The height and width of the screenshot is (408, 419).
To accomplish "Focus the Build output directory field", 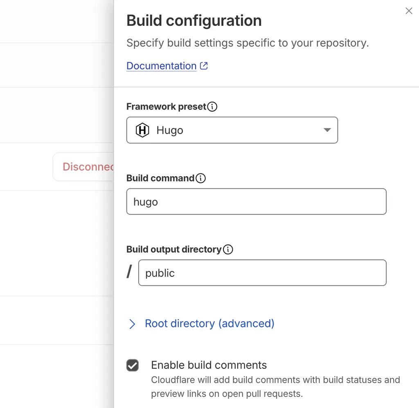I will [262, 273].
